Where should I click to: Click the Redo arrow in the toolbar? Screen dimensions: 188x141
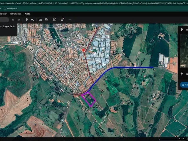coord(19,20)
